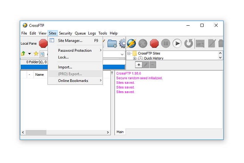Screen dimensions: 244x163
Task: Click the document icon in local path bar
Action: click(x=42, y=54)
